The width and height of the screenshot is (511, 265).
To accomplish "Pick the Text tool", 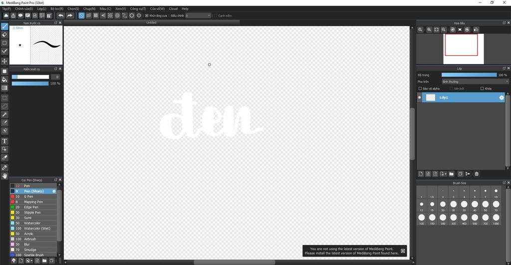I will [4, 141].
